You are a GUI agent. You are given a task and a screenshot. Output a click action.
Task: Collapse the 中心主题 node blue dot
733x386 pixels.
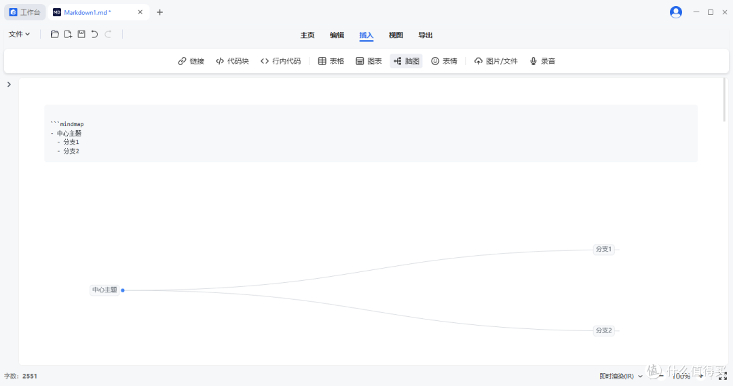(123, 290)
